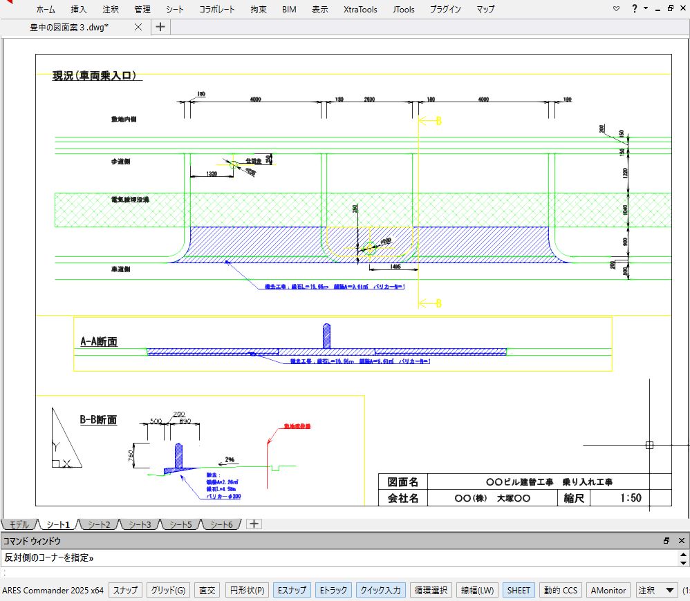Add a new drawing tab with plus button
This screenshot has width=690, height=601.
(x=160, y=27)
